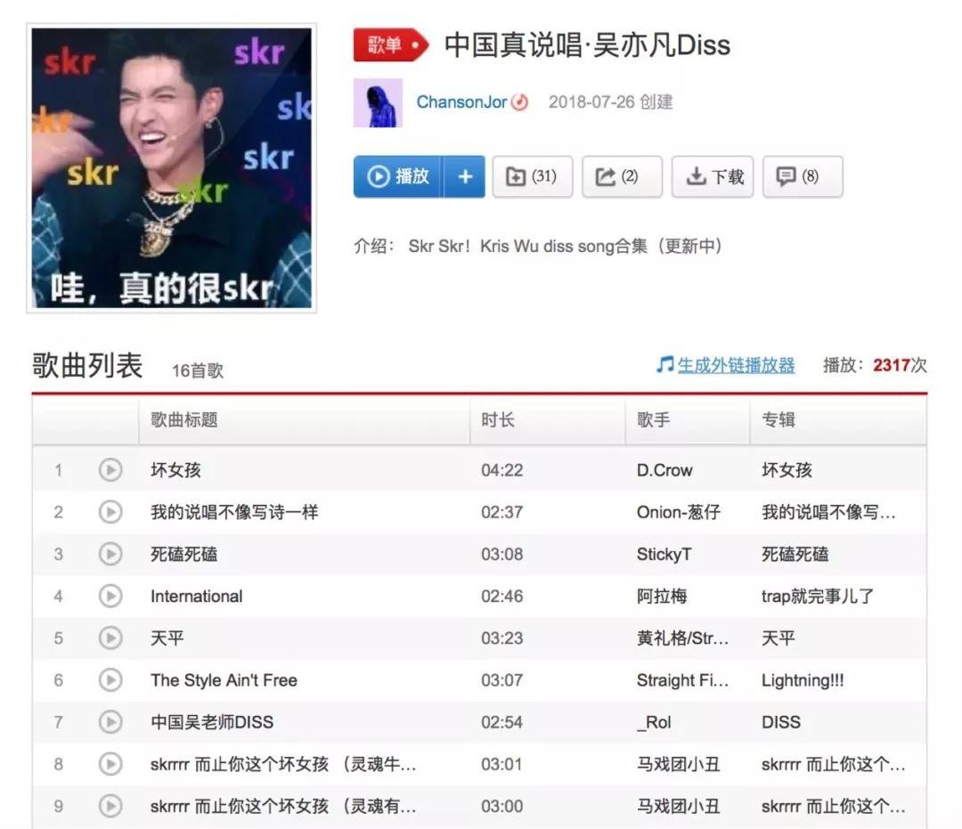Click the playlist cover image with skr

tap(172, 168)
